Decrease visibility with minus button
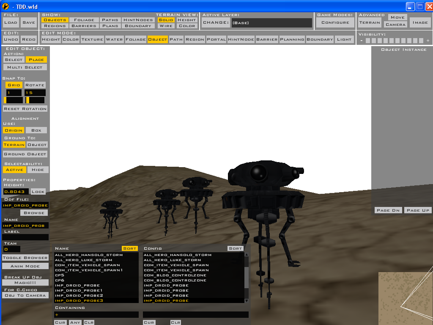The image size is (433, 325). coord(362,41)
